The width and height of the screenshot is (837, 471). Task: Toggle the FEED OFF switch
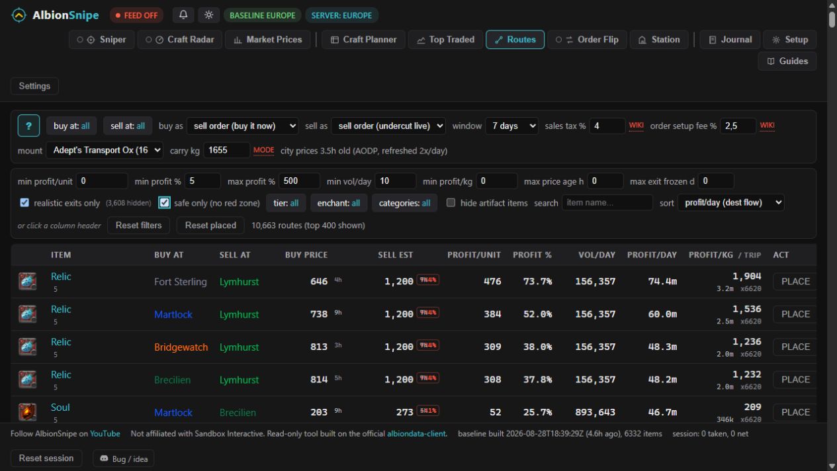136,15
